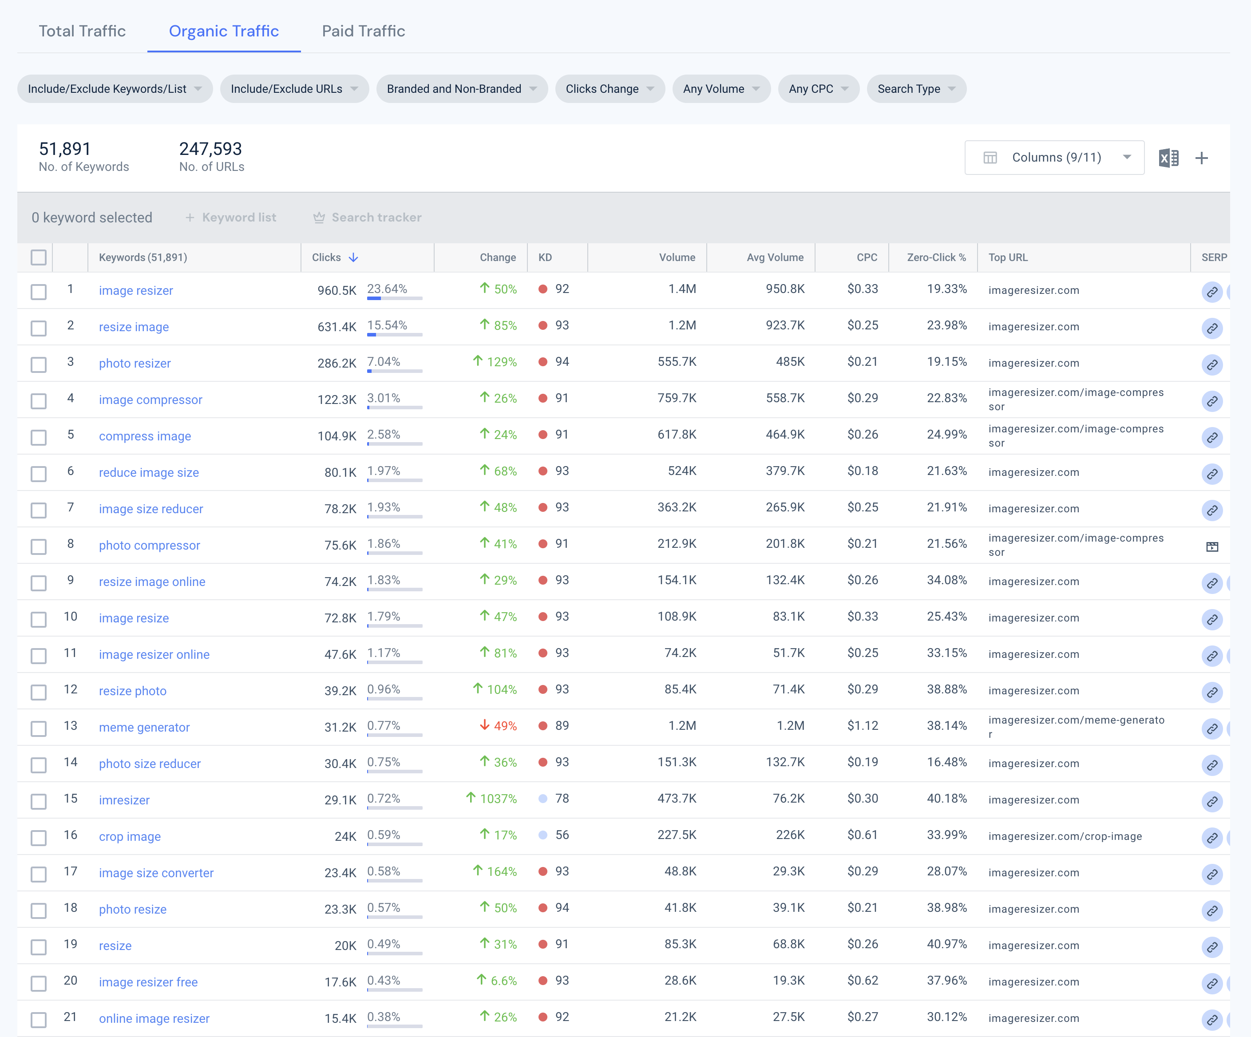Image resolution: width=1251 pixels, height=1037 pixels.
Task: Open SERP link icon for meme generator
Action: pyautogui.click(x=1211, y=728)
